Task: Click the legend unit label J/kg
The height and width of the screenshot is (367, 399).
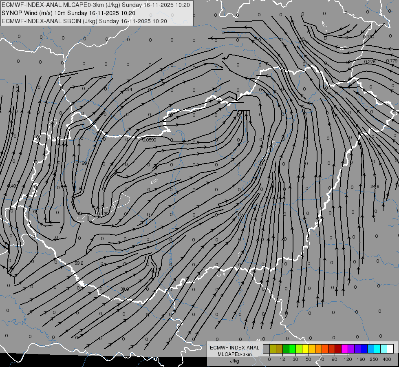Action: tap(235, 360)
